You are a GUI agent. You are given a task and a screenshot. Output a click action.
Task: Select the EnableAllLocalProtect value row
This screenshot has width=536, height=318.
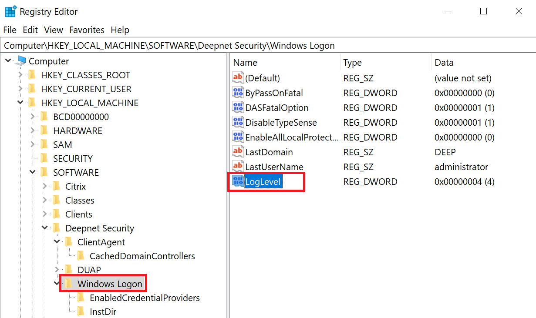point(292,137)
